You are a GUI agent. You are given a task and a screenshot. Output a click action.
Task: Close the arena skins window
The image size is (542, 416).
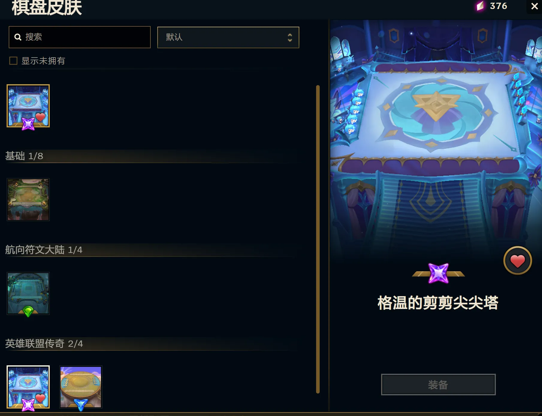click(535, 6)
